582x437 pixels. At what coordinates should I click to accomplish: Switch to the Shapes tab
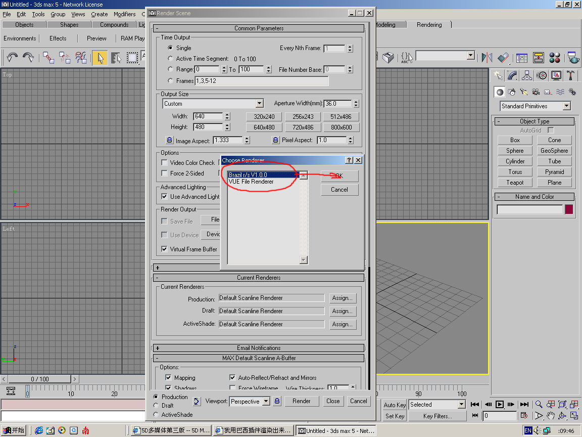pyautogui.click(x=69, y=24)
